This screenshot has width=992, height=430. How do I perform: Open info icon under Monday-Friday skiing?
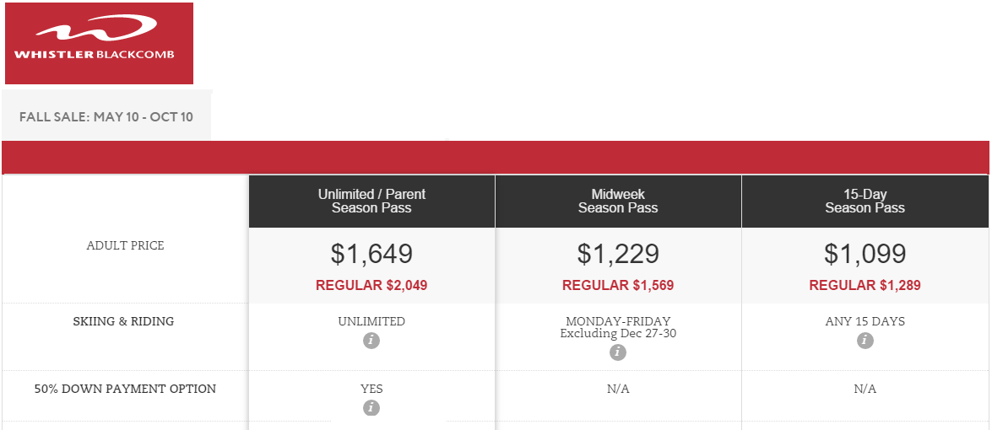tap(617, 352)
